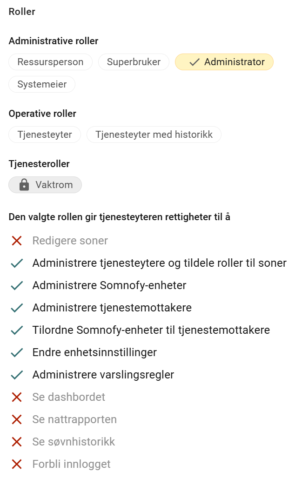Click checkmark beside Endre enhetsinnstillinger
295x479 pixels.
point(17,352)
